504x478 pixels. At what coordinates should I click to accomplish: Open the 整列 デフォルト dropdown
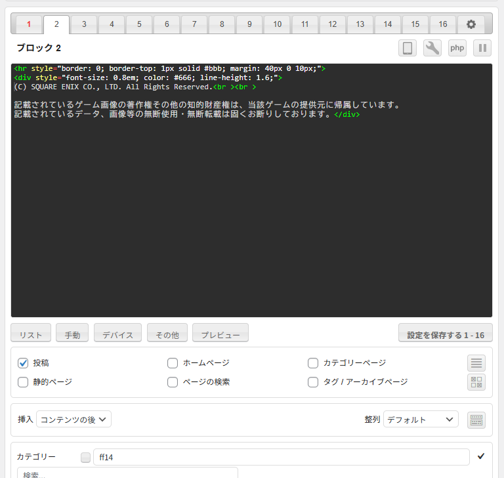(421, 420)
